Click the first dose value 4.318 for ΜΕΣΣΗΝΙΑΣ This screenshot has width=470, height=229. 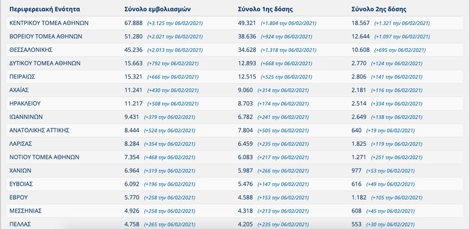pyautogui.click(x=245, y=211)
